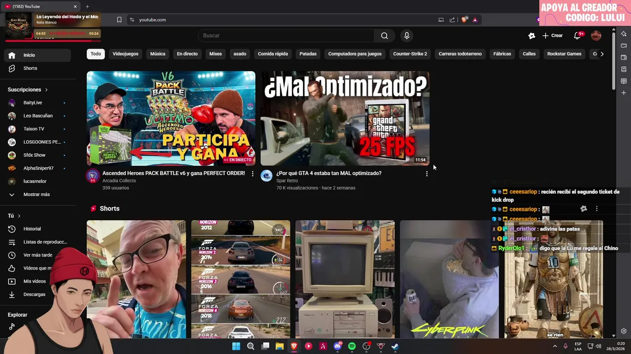Click the share page icon in address bar

[x=452, y=20]
